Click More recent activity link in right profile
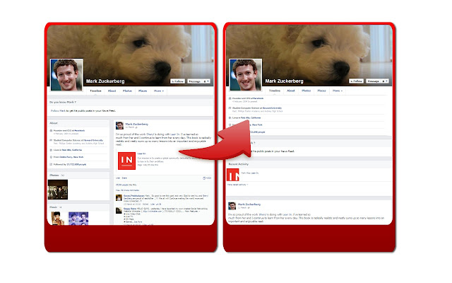This screenshot has width=452, height=283. click(x=237, y=185)
